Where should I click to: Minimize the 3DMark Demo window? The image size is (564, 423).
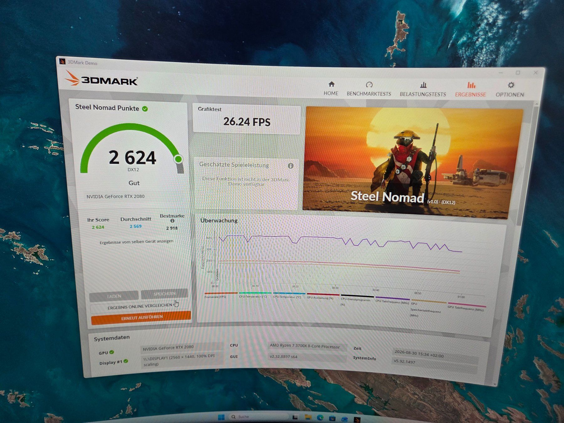pos(501,73)
